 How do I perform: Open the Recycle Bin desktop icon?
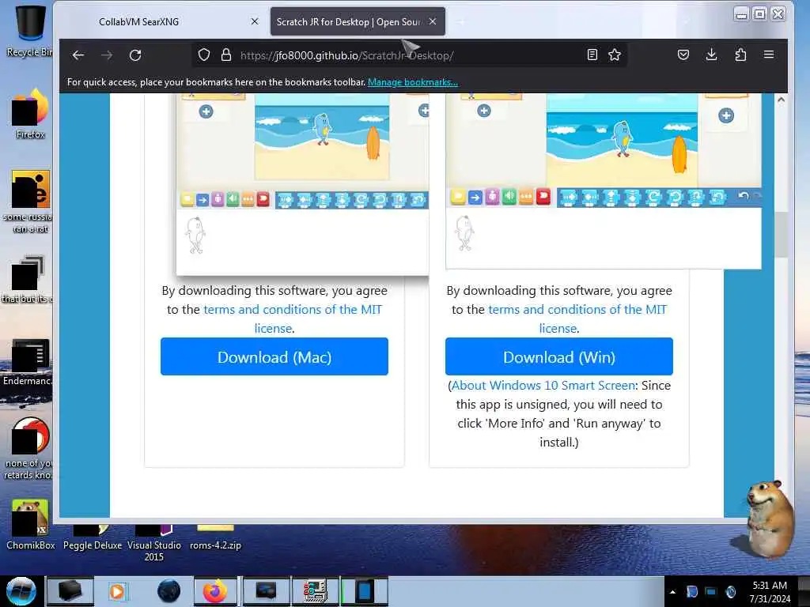(29, 30)
